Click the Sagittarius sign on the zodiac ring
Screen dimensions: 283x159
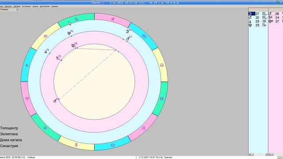tap(113, 19)
